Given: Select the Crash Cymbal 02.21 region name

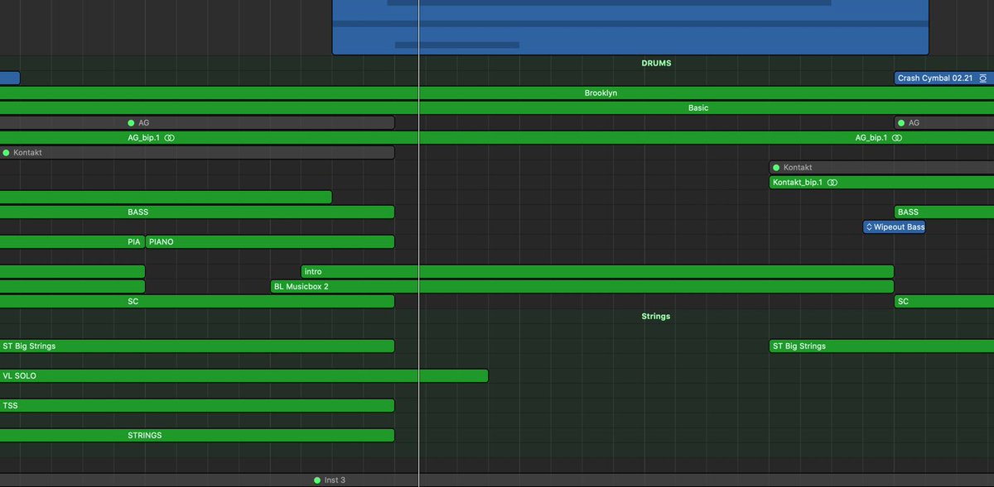Looking at the screenshot, I should click(935, 79).
